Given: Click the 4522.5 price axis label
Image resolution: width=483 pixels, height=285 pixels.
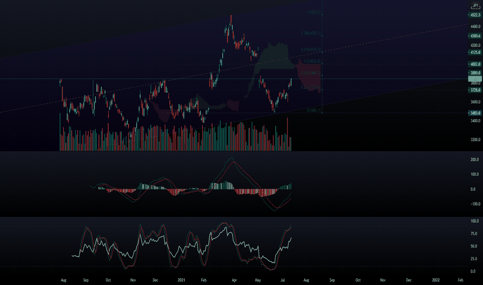Looking at the screenshot, I should point(475,15).
